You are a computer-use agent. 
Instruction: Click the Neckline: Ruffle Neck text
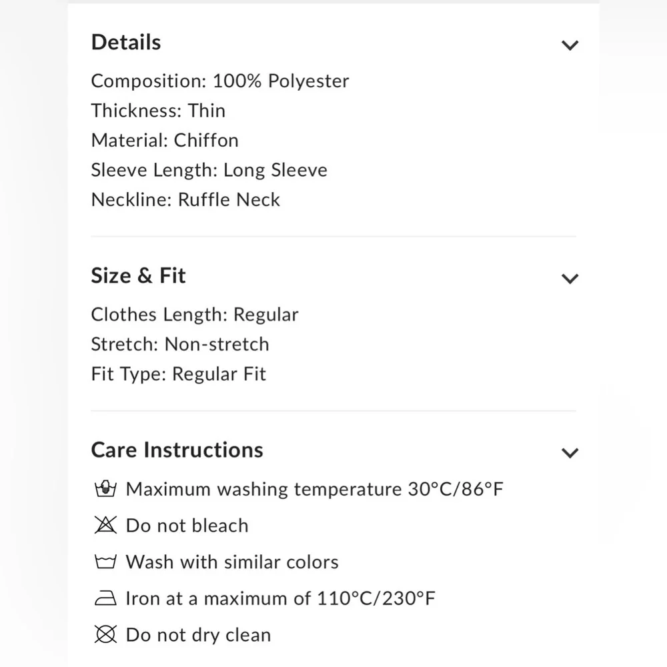click(185, 200)
